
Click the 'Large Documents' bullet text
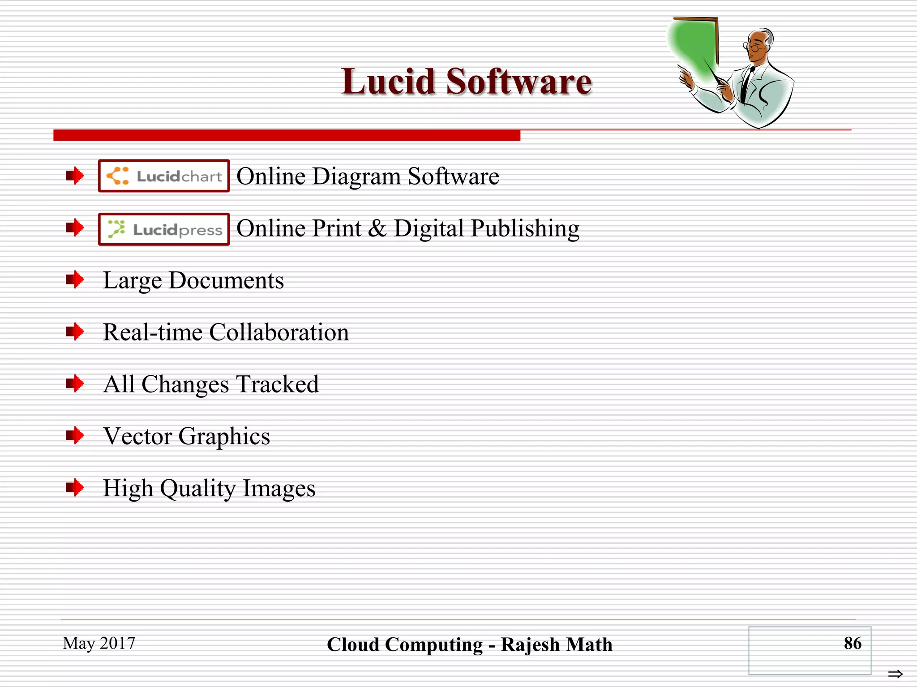(193, 281)
